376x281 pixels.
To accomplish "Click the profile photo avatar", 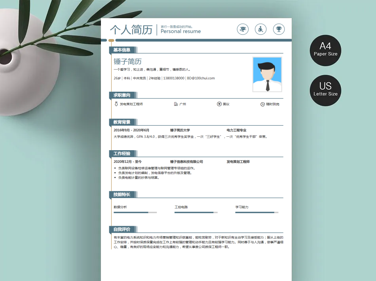I will [x=267, y=74].
